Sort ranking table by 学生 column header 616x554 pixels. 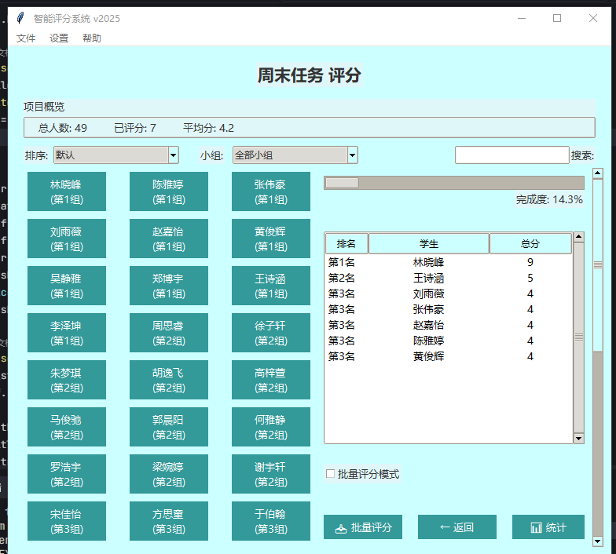(x=429, y=243)
